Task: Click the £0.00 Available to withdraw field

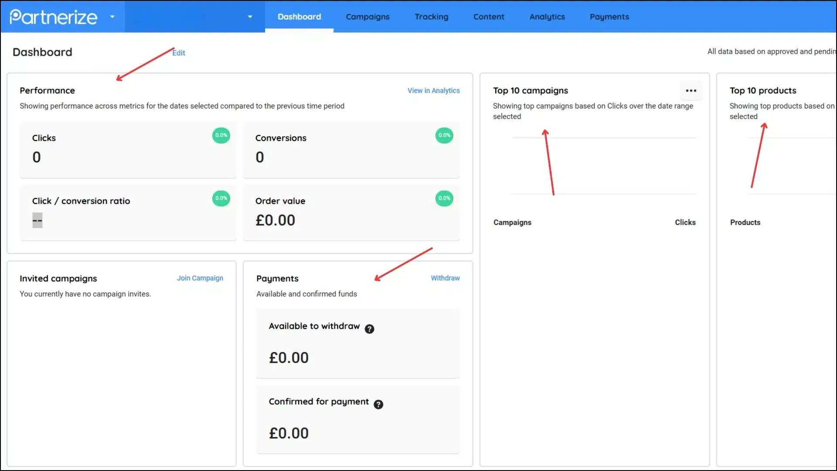Action: [289, 357]
